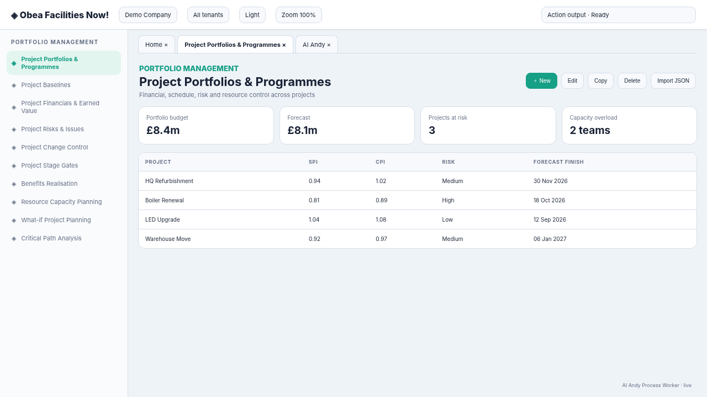Click diamond icon next to Project Risks & Issues
Image resolution: width=707 pixels, height=397 pixels.
(x=14, y=129)
